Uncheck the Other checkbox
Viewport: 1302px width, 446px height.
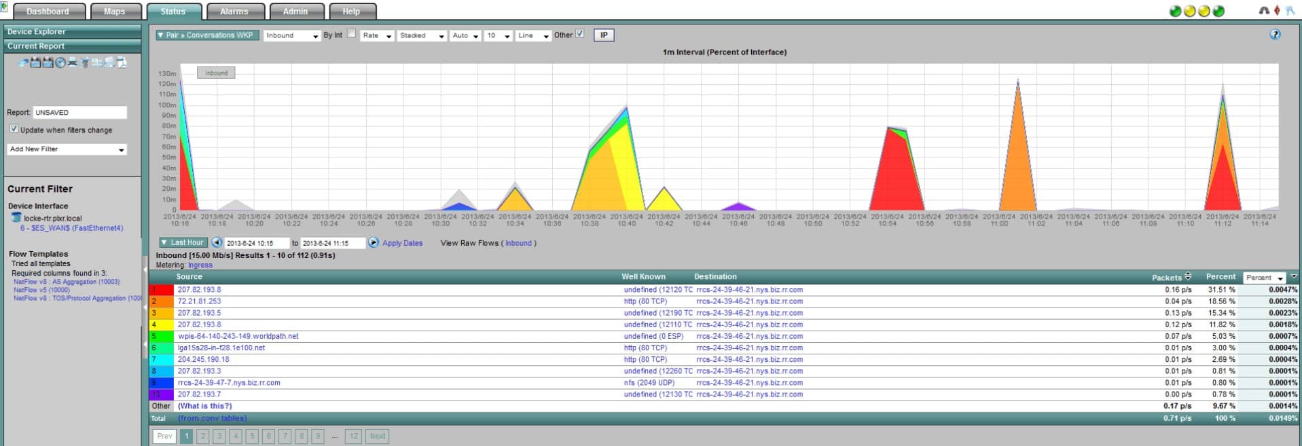pyautogui.click(x=579, y=34)
